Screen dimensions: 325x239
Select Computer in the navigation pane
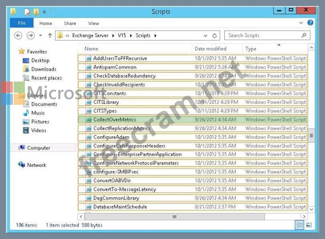[39, 148]
